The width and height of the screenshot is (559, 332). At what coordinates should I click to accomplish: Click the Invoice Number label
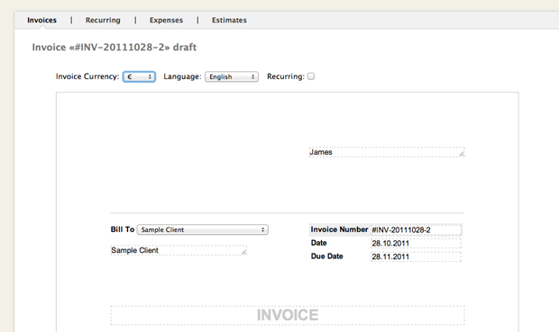339,229
